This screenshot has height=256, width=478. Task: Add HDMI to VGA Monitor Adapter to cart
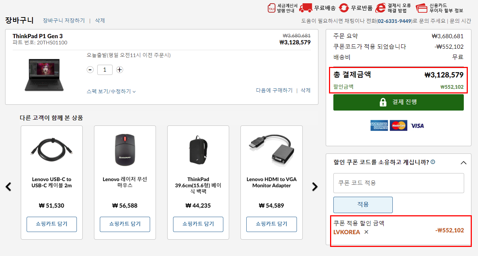click(x=271, y=224)
